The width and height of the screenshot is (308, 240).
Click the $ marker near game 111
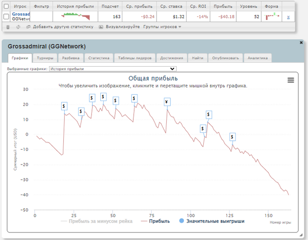pyautogui.click(x=209, y=115)
